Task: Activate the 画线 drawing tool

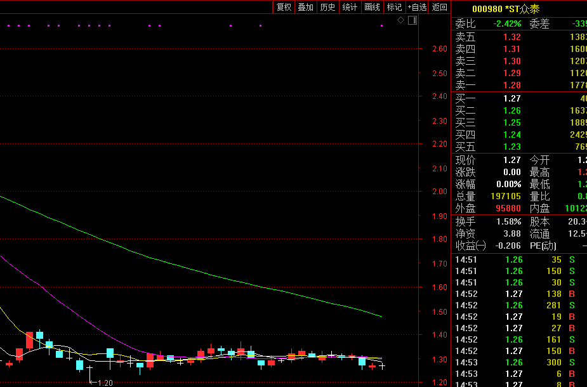Action: coord(372,7)
